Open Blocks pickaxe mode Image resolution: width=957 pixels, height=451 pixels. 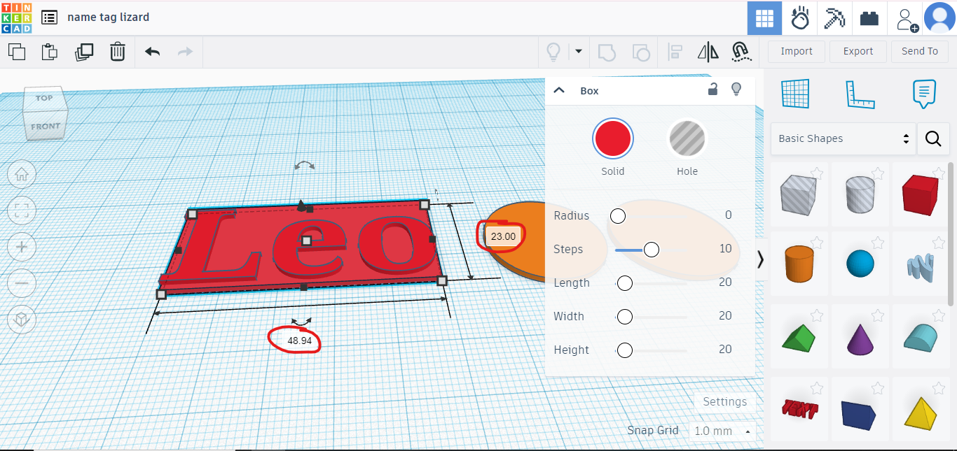pyautogui.click(x=834, y=17)
